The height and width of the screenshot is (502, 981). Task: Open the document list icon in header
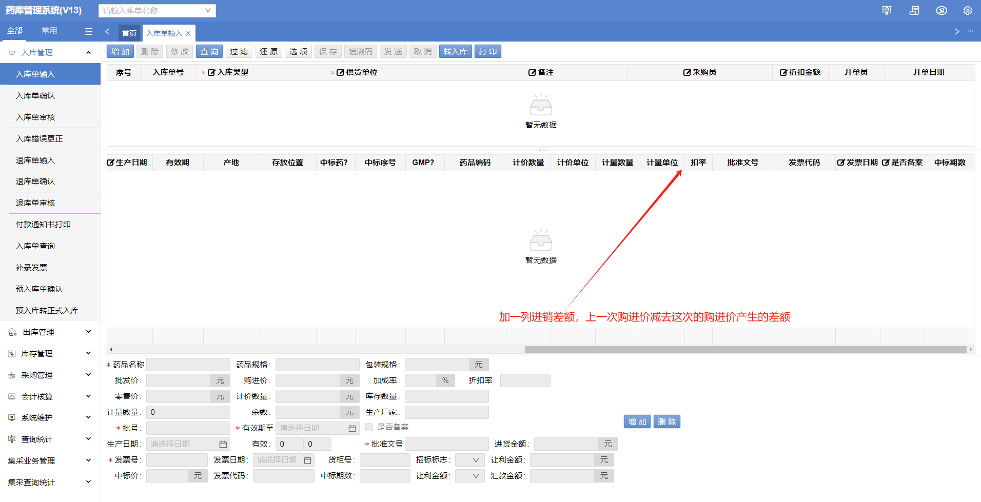pyautogui.click(x=914, y=10)
